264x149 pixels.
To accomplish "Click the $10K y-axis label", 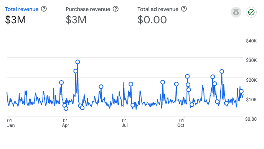I will point(251,100).
